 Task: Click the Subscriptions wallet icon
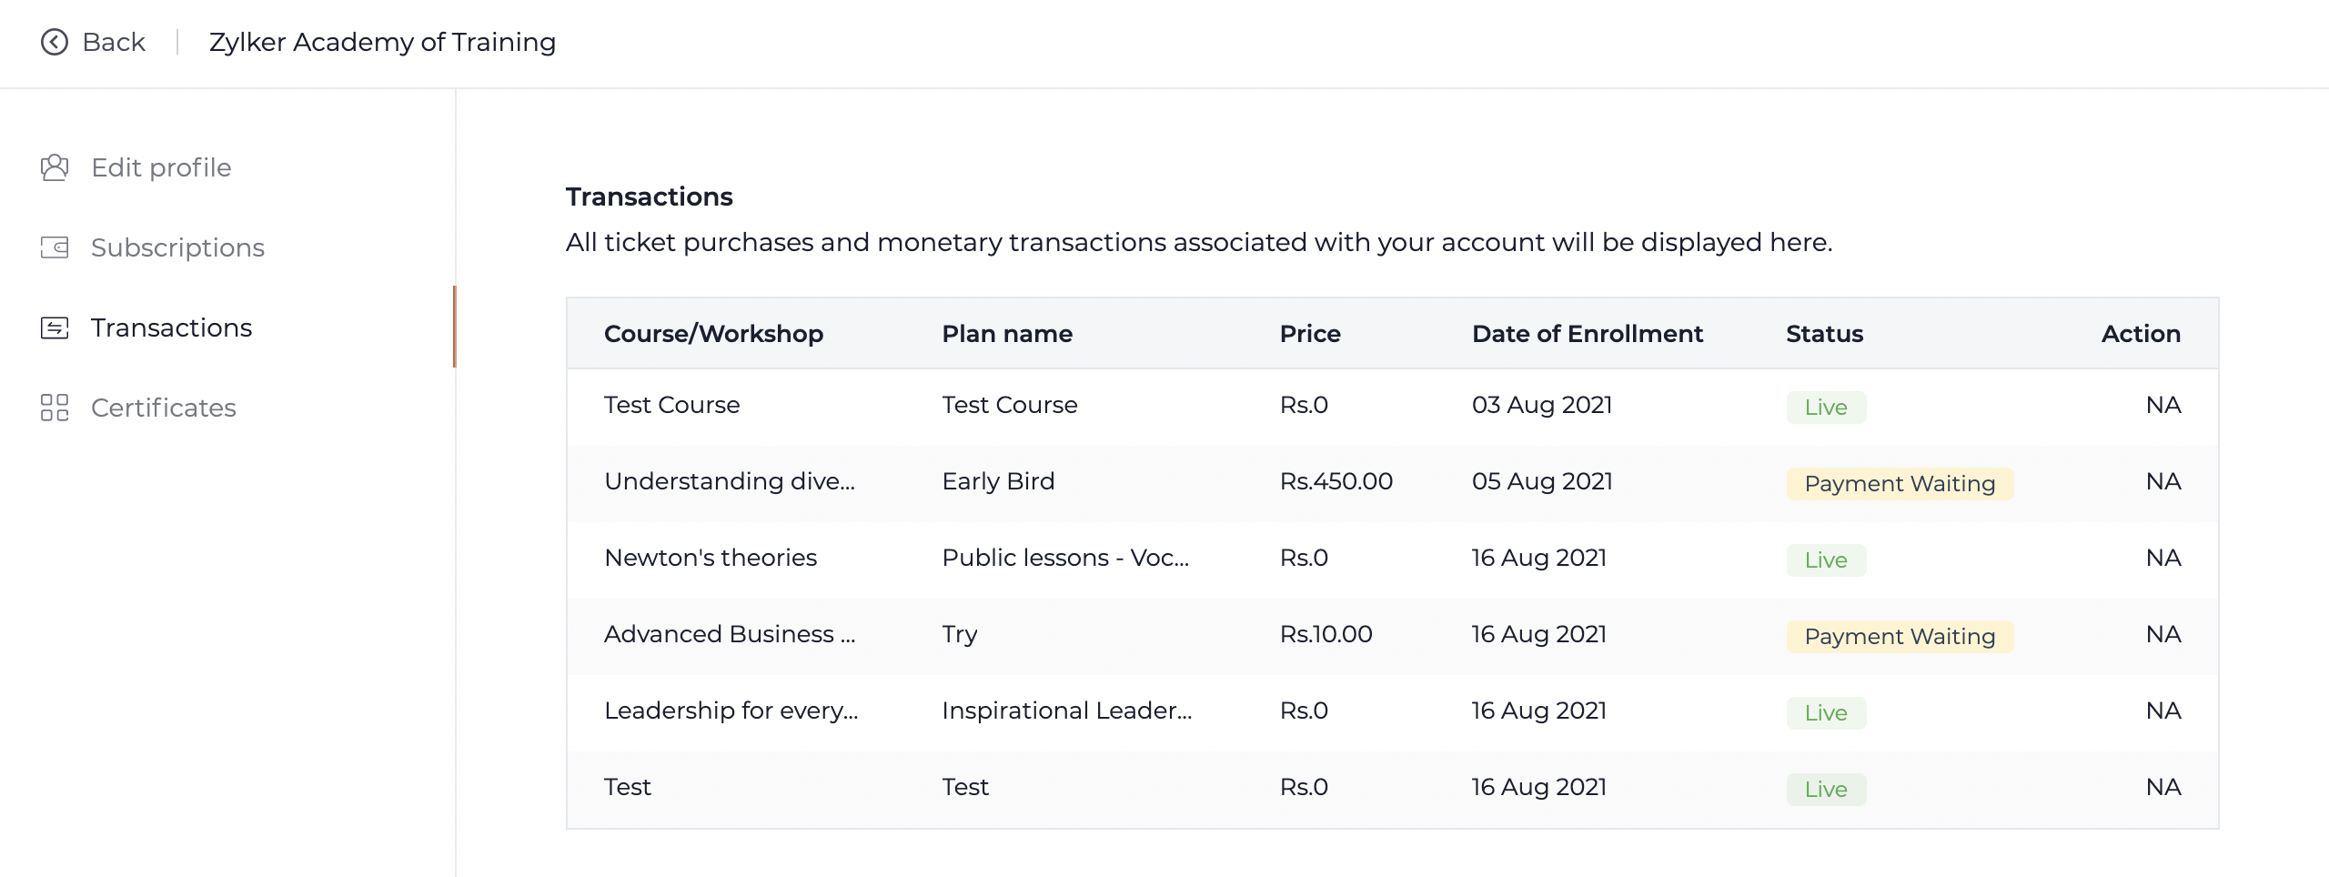point(55,247)
